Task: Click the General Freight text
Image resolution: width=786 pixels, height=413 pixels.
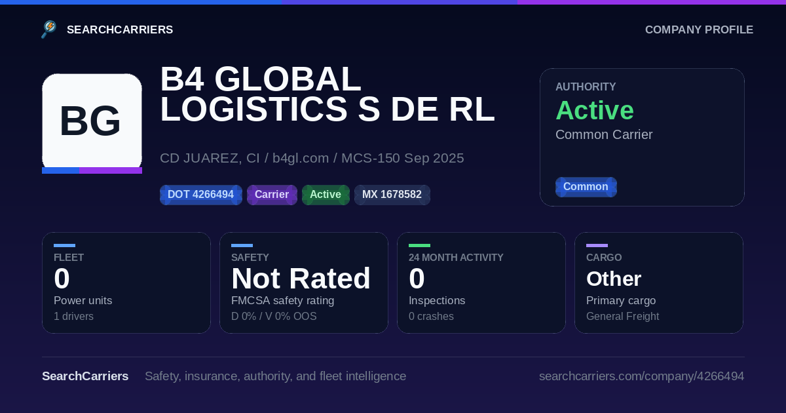Action: pyautogui.click(x=622, y=316)
